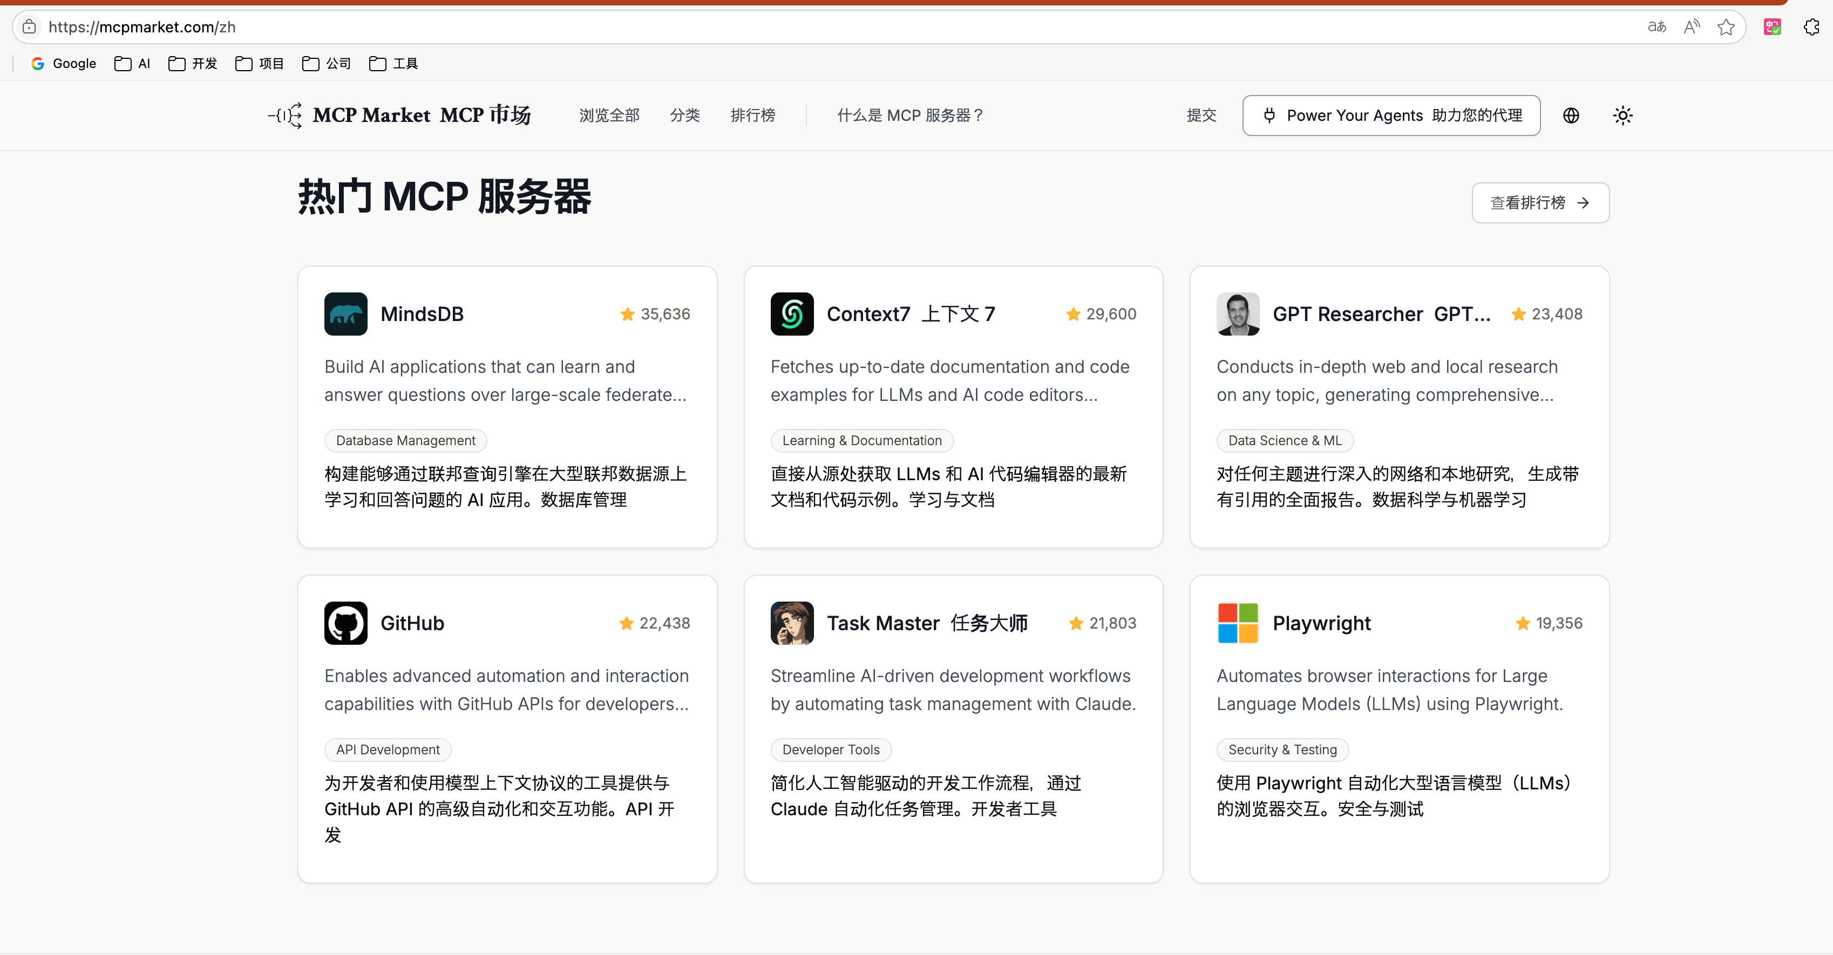Click the 查看排行榜 button

click(x=1540, y=203)
